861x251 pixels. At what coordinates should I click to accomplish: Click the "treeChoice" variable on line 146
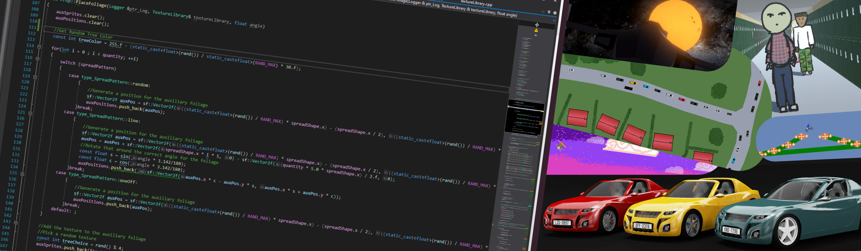[x=75, y=242]
